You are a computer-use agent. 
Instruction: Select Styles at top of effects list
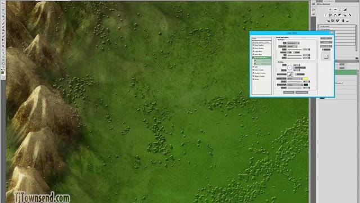pyautogui.click(x=262, y=39)
